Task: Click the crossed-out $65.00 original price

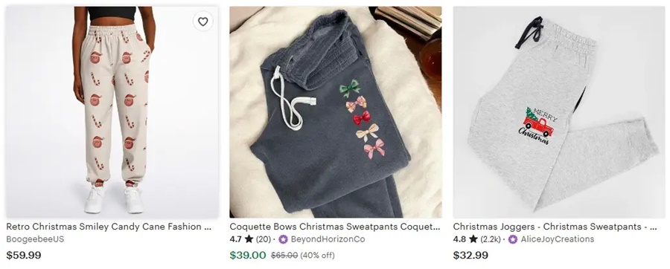Action: coord(284,256)
